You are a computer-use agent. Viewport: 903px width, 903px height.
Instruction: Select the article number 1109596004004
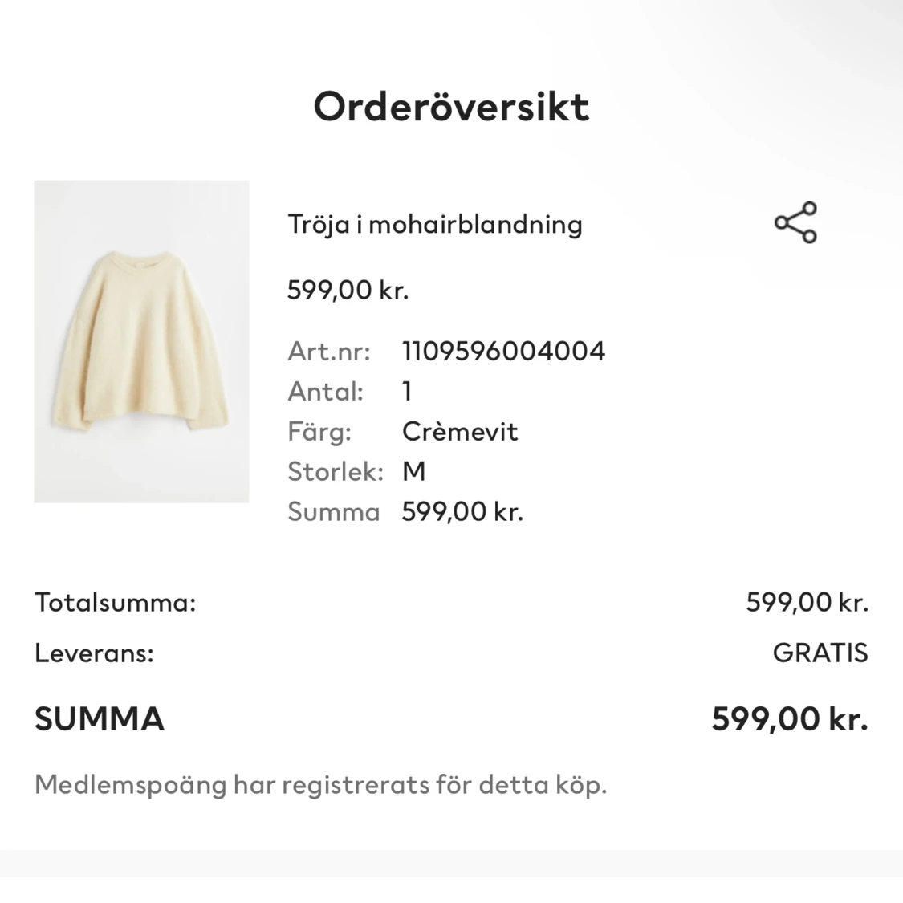point(504,351)
